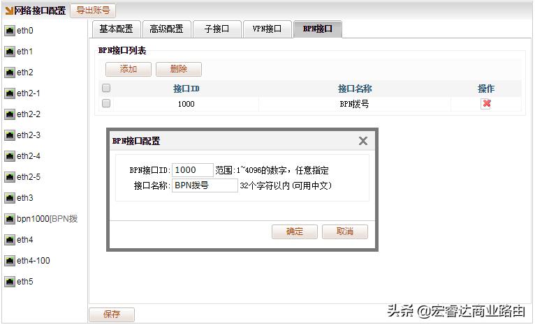Click the eth2-1 interface icon
Viewport: 535px width, 327px height.
(10, 93)
